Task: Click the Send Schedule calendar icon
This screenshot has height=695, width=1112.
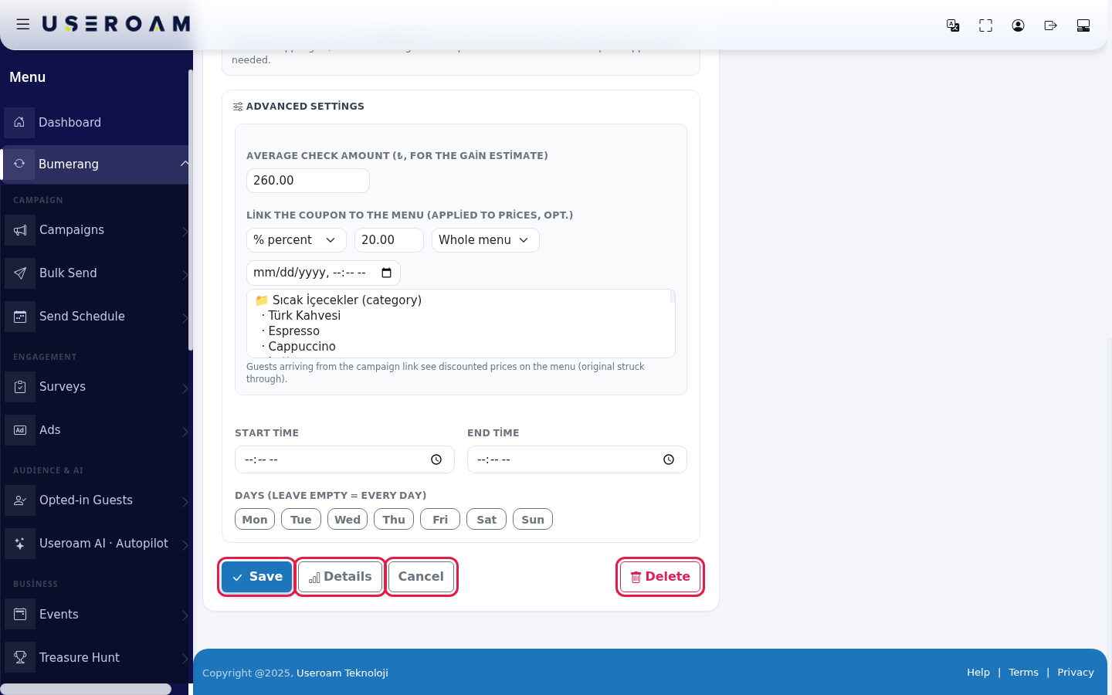Action: click(20, 317)
